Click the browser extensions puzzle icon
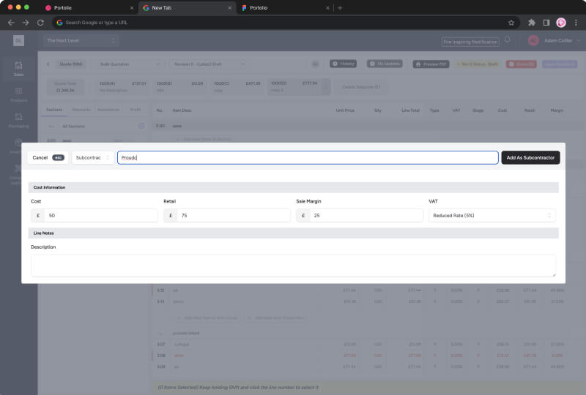This screenshot has height=395, width=586. click(532, 23)
